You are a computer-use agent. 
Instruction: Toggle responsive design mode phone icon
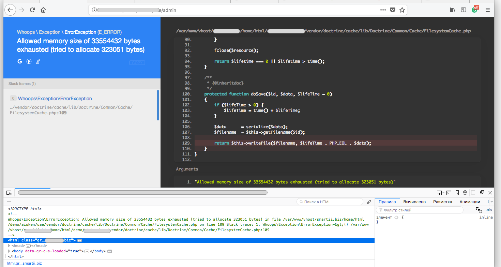pyautogui.click(x=457, y=193)
